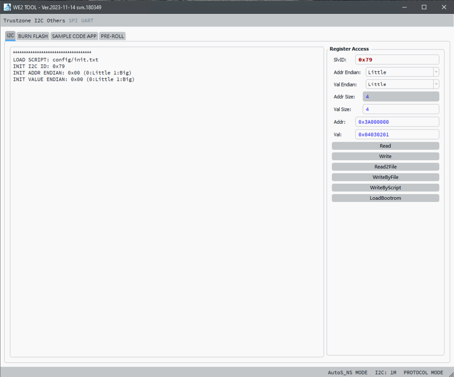
Task: Click the 'INIT ADDR ENDIAN' log line
Action: click(x=72, y=73)
